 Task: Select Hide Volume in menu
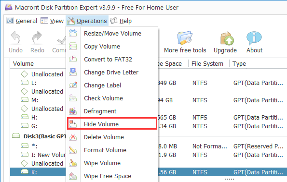[112, 124]
